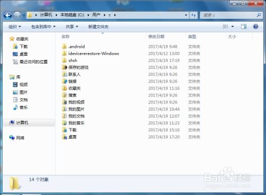
Task: Click the 本地磁盘 (C:) breadcrumb
Action: tap(72, 15)
